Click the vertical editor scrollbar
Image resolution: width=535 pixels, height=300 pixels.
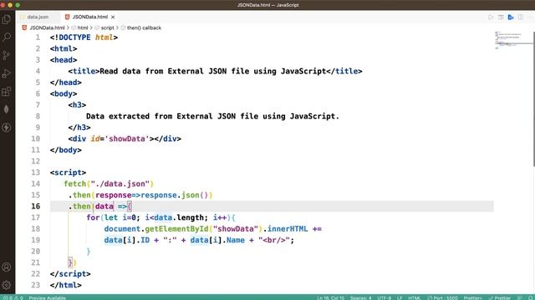(533, 98)
